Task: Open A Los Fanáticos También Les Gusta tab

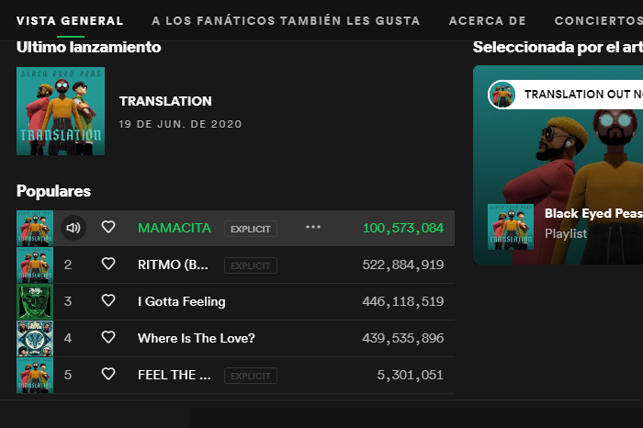Action: click(x=286, y=20)
